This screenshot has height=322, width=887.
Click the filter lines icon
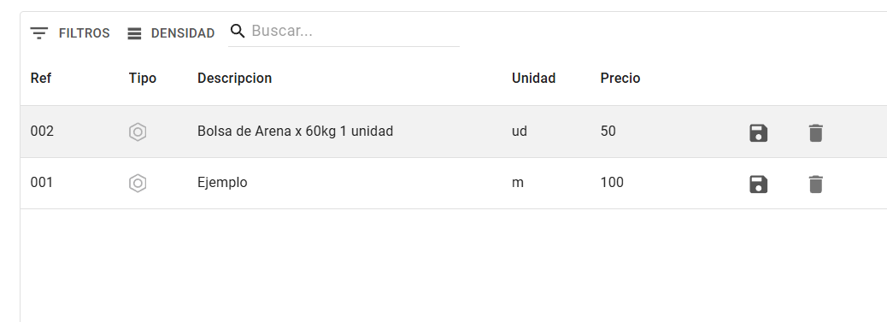coord(39,33)
